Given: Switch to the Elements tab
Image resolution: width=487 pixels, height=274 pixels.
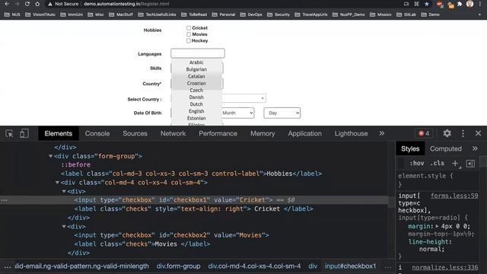Looking at the screenshot, I should pos(59,134).
